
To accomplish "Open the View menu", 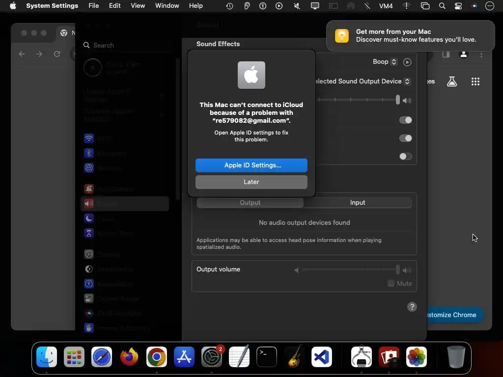I will pyautogui.click(x=138, y=6).
